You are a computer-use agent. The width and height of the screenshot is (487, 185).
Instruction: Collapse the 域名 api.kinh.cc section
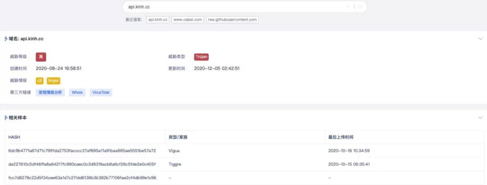(x=480, y=39)
